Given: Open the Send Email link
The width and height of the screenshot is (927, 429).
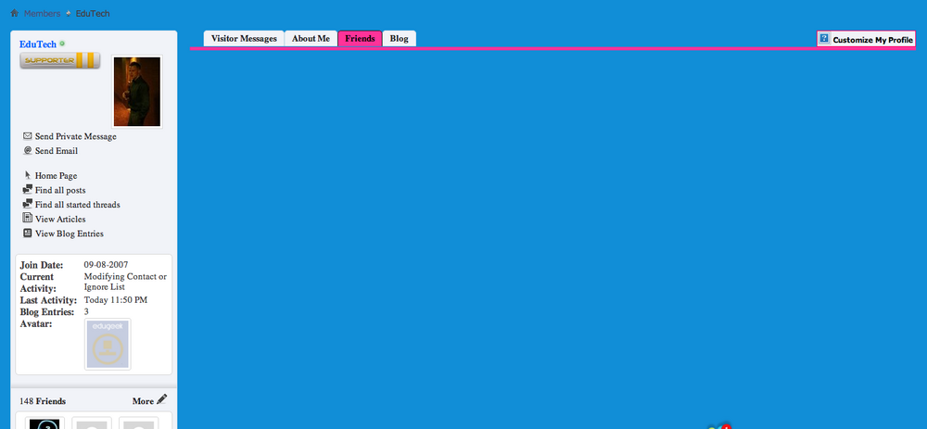Looking at the screenshot, I should pos(57,151).
